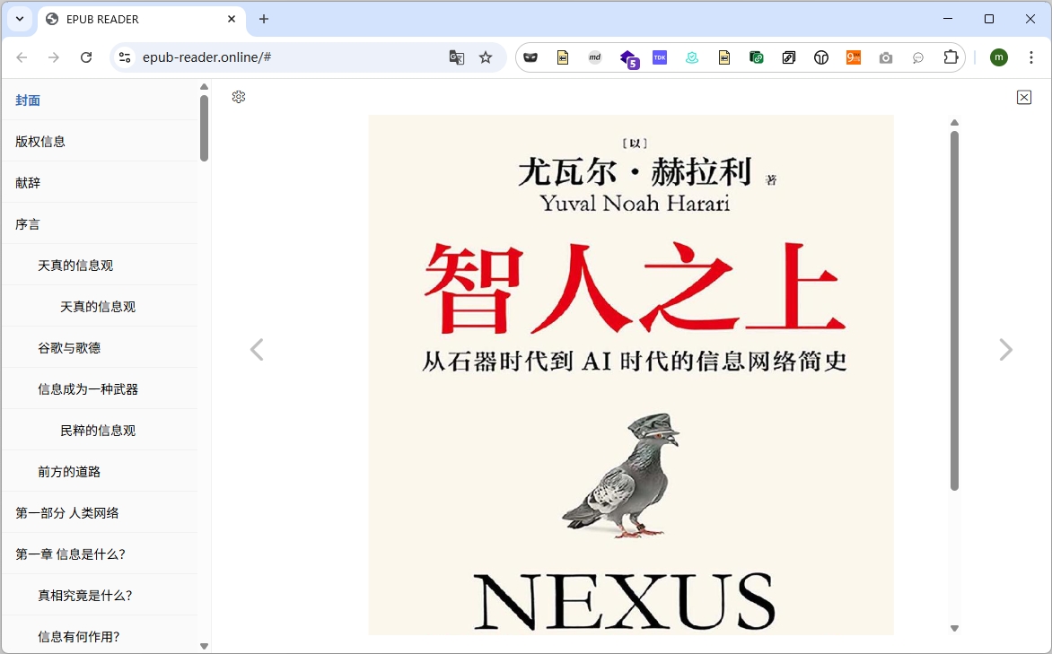
Task: Open site information icon in address bar
Action: [125, 57]
